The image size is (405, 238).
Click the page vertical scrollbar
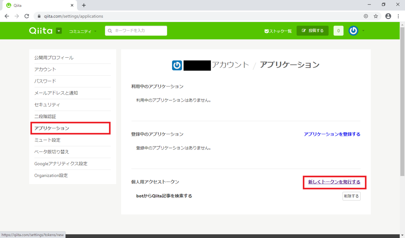point(402,101)
